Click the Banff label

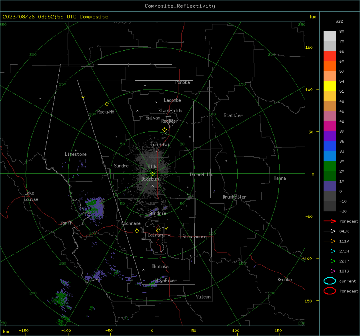coord(66,223)
